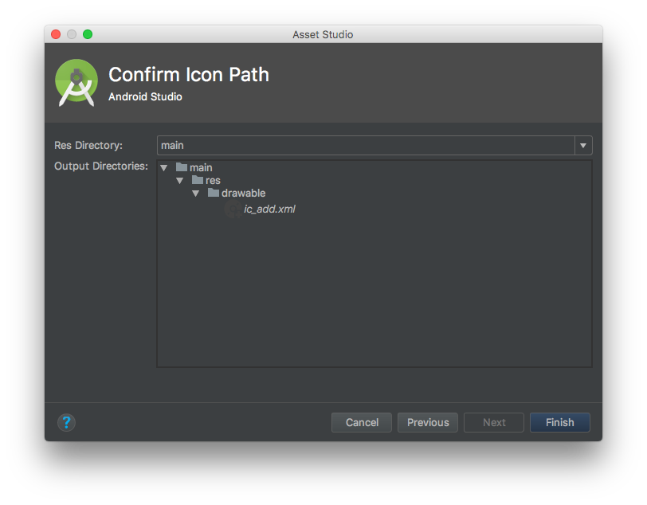Click the Confirm Icon Path heading

coord(189,75)
